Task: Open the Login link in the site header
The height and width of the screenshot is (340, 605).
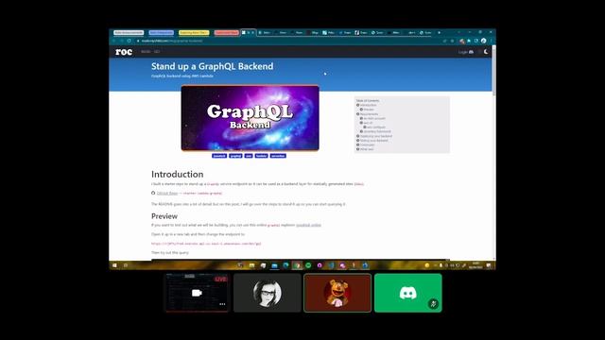Action: pyautogui.click(x=466, y=52)
